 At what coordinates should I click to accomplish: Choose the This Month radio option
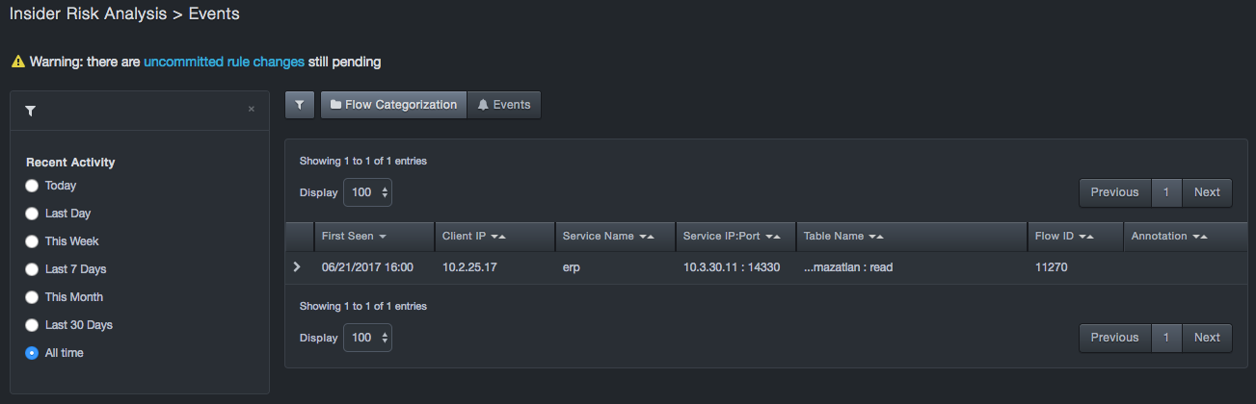pyautogui.click(x=32, y=297)
